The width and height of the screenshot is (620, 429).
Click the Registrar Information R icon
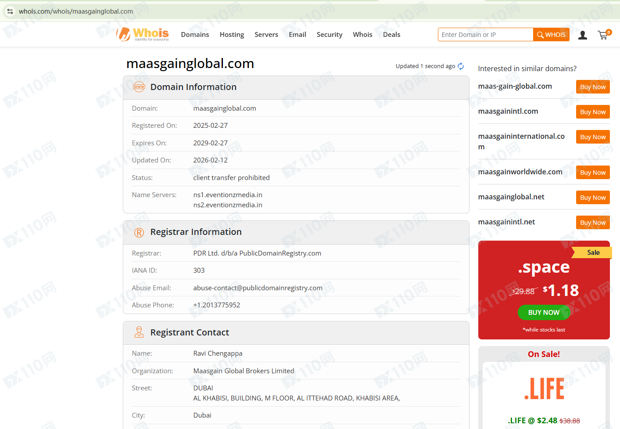[x=139, y=233]
